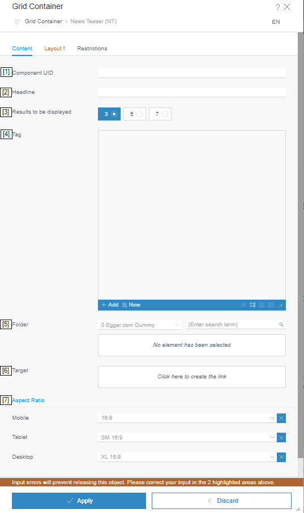Select 7 results to be displayed
This screenshot has height=513, width=304.
click(160, 114)
